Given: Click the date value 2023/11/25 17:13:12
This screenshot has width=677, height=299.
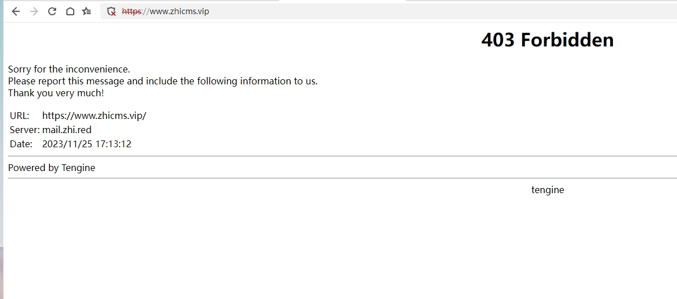Looking at the screenshot, I should point(87,144).
